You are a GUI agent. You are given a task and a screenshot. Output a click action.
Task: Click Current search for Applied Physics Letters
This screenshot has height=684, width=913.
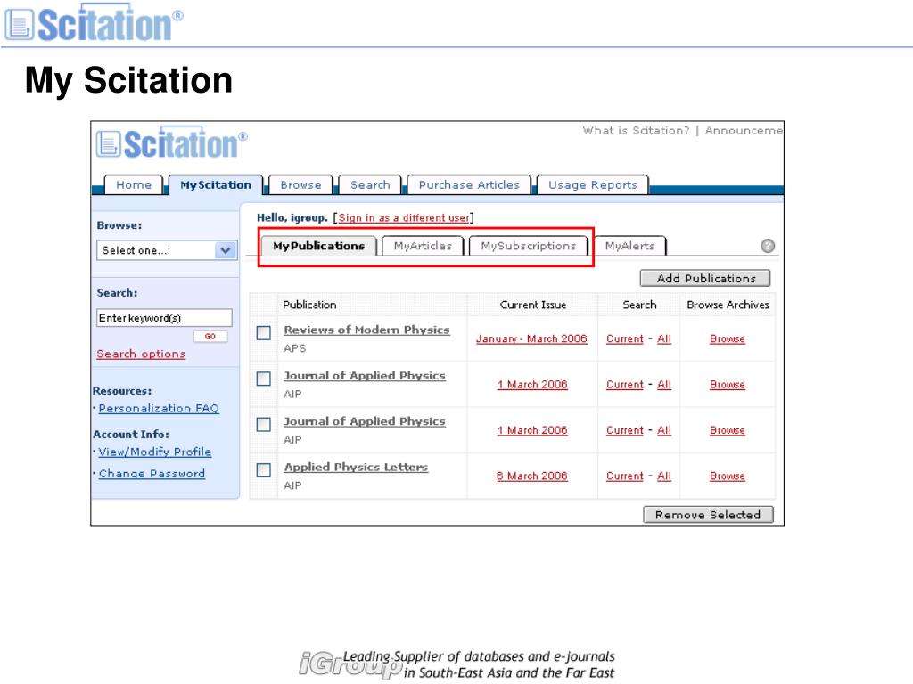(625, 476)
